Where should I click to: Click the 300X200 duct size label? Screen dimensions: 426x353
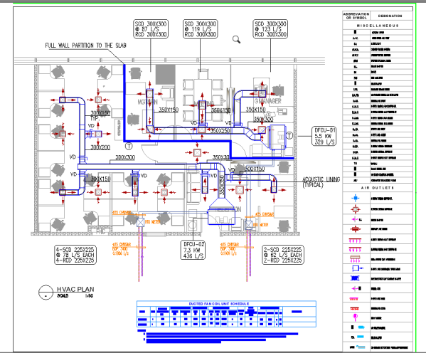[x=100, y=147]
